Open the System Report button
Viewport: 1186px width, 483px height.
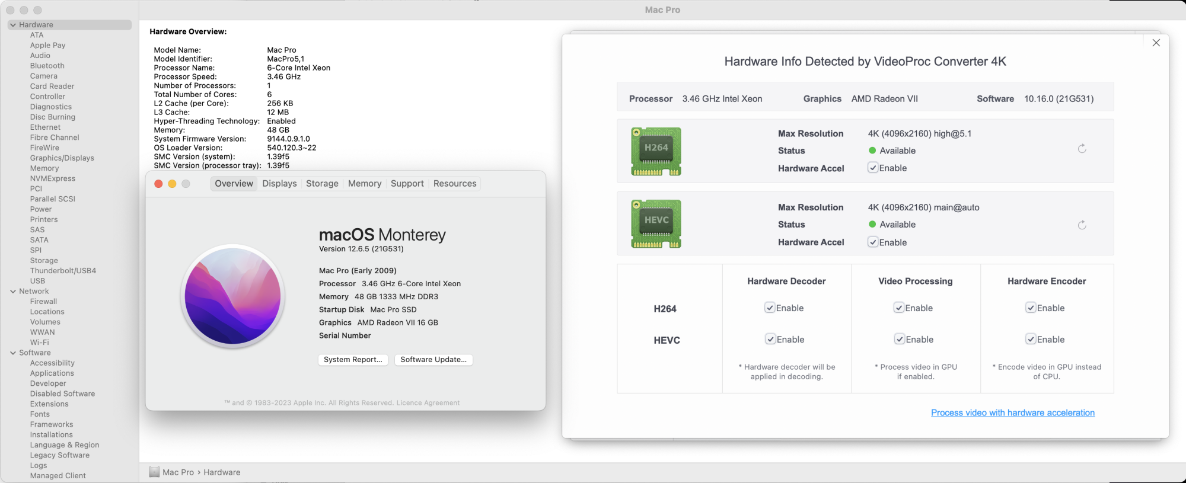(353, 360)
